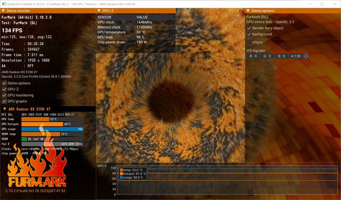Click the B: 0 color field
The width and height of the screenshot is (341, 200).
pyautogui.click(x=281, y=56)
